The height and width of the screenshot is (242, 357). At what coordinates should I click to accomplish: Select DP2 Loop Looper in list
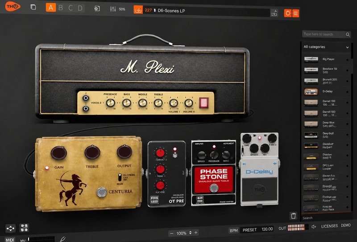(x=326, y=167)
